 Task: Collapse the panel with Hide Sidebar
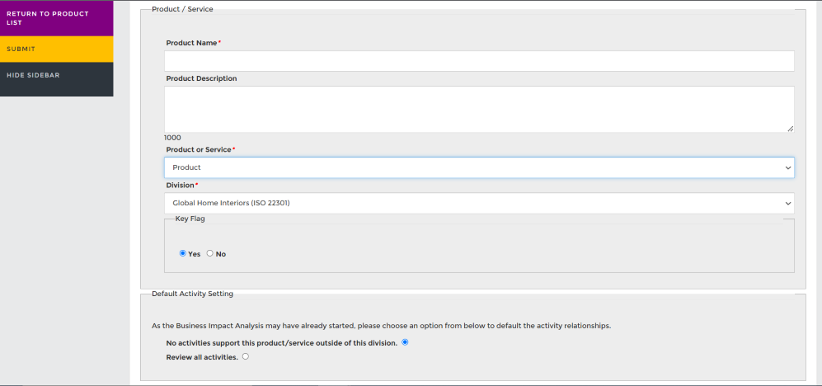pos(57,76)
